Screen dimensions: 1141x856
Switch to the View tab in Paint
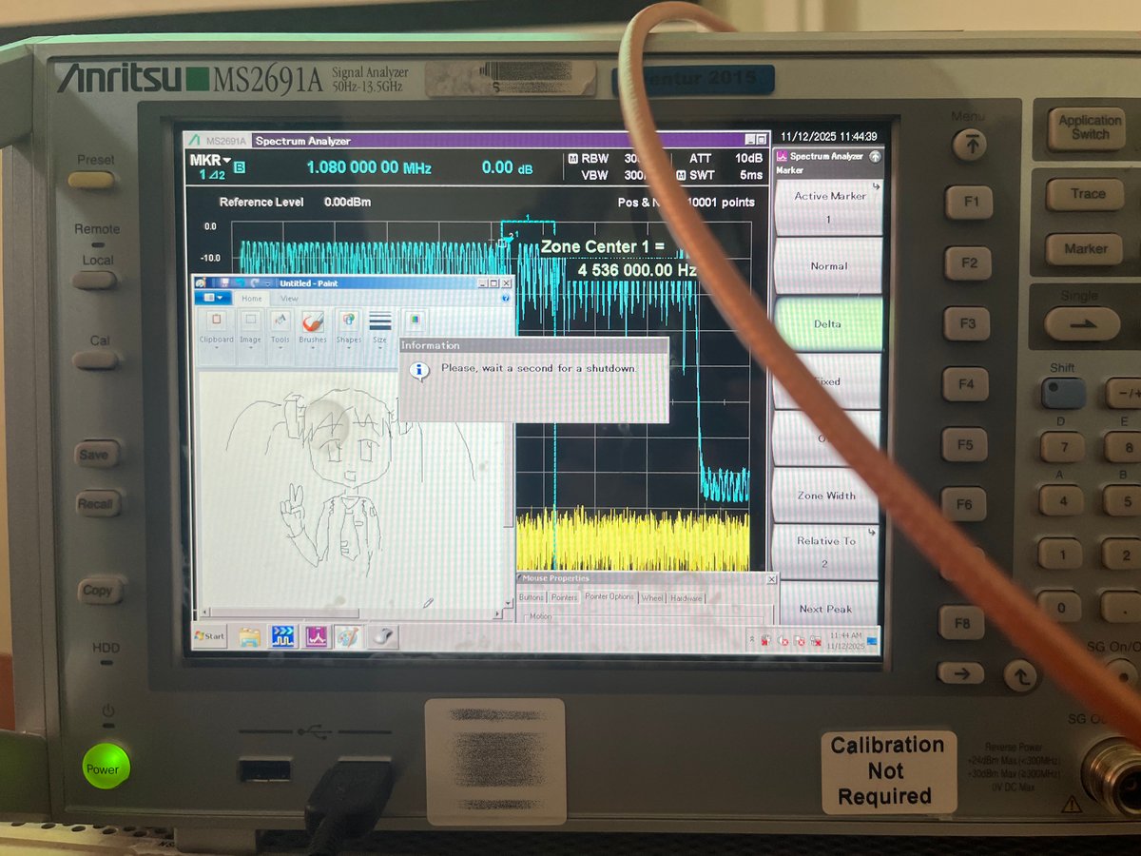click(289, 298)
